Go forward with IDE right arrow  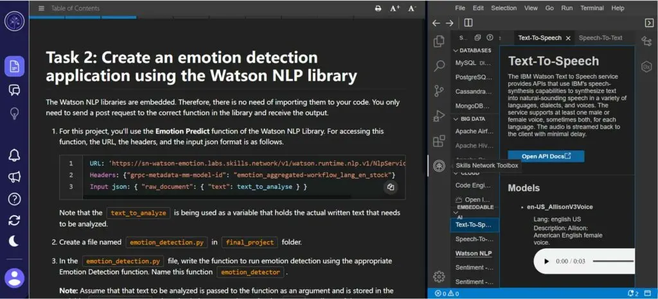pos(449,23)
